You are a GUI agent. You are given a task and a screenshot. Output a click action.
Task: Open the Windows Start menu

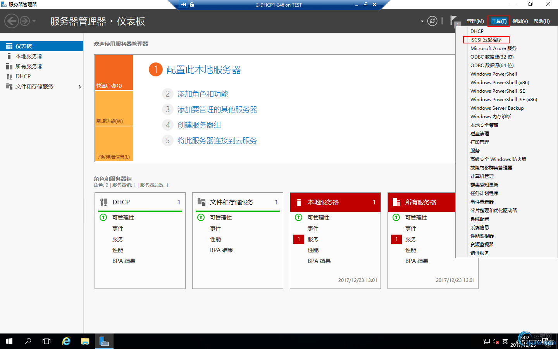pyautogui.click(x=9, y=341)
